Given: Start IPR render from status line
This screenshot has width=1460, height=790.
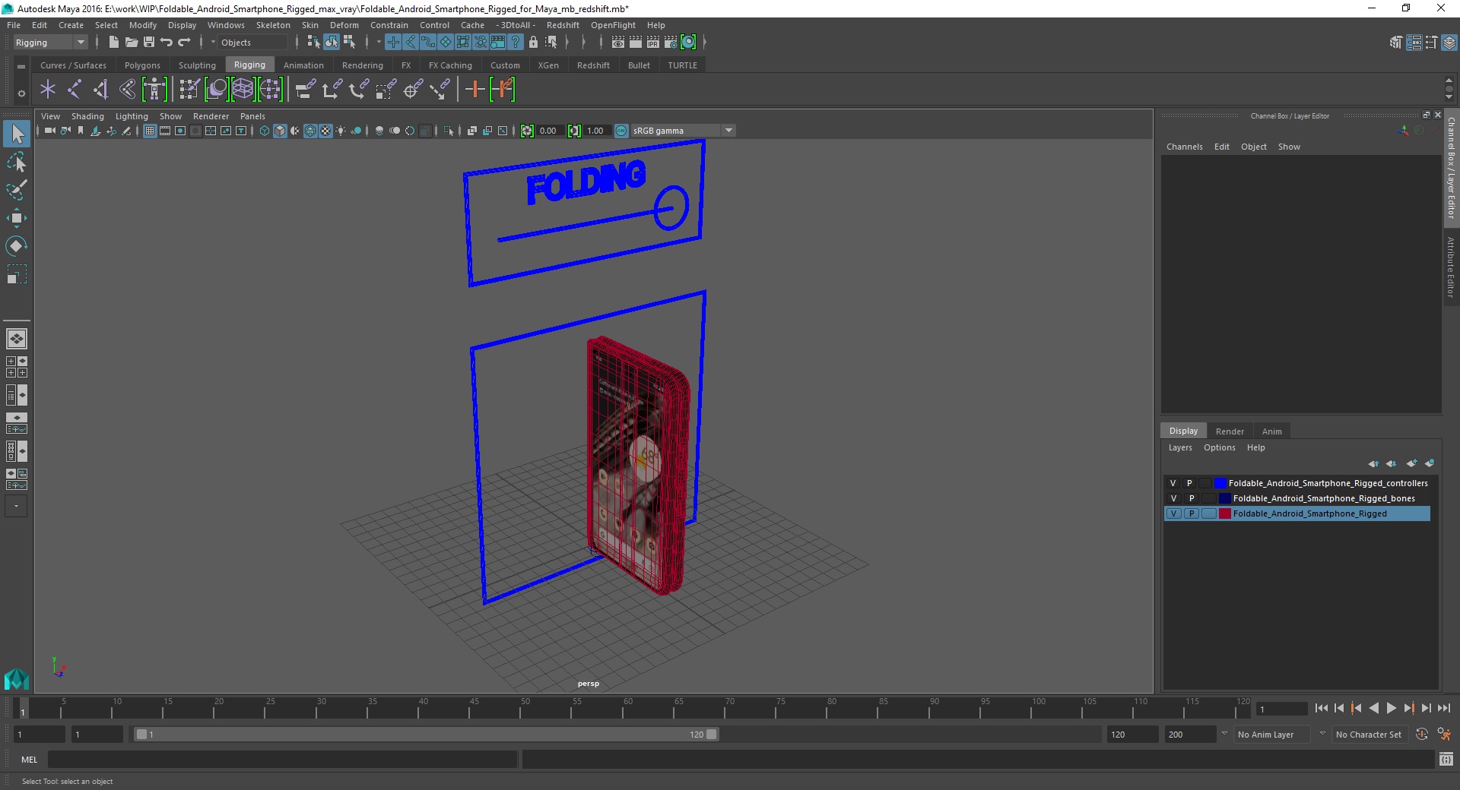Looking at the screenshot, I should (653, 43).
